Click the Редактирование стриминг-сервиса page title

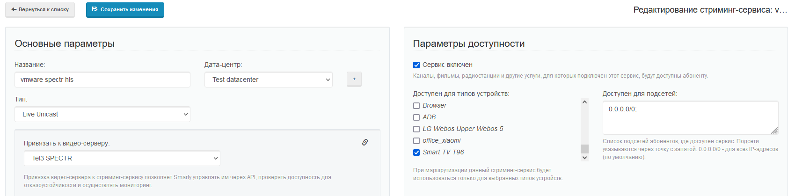[710, 10]
